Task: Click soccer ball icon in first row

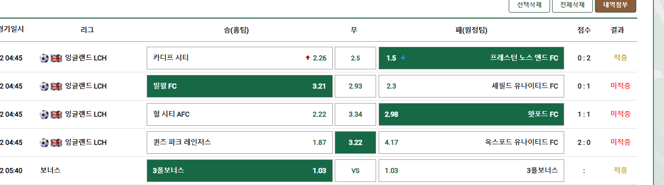Action: click(x=44, y=58)
